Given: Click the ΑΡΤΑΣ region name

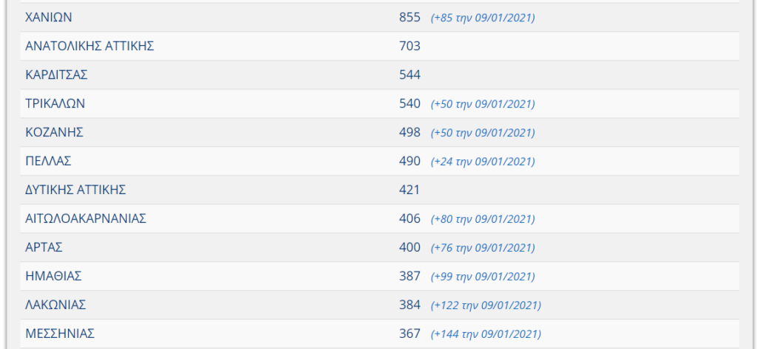Looking at the screenshot, I should click(44, 247).
